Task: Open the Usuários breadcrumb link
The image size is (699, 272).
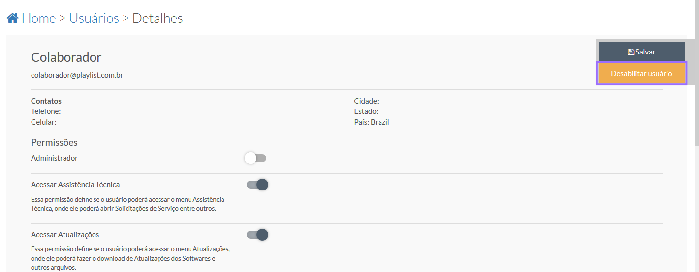Action: pyautogui.click(x=94, y=18)
